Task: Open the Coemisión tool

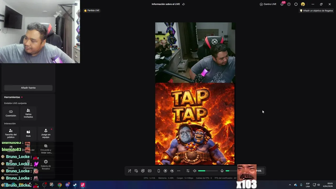Action: (x=11, y=113)
